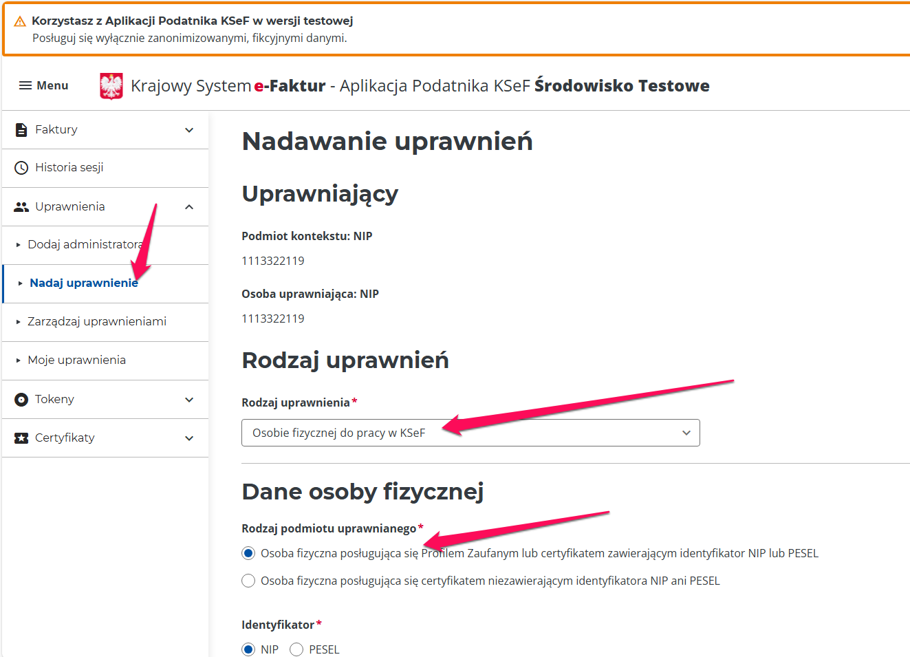Click the Certyfikaty badge icon
The width and height of the screenshot is (910, 657).
[x=21, y=438]
